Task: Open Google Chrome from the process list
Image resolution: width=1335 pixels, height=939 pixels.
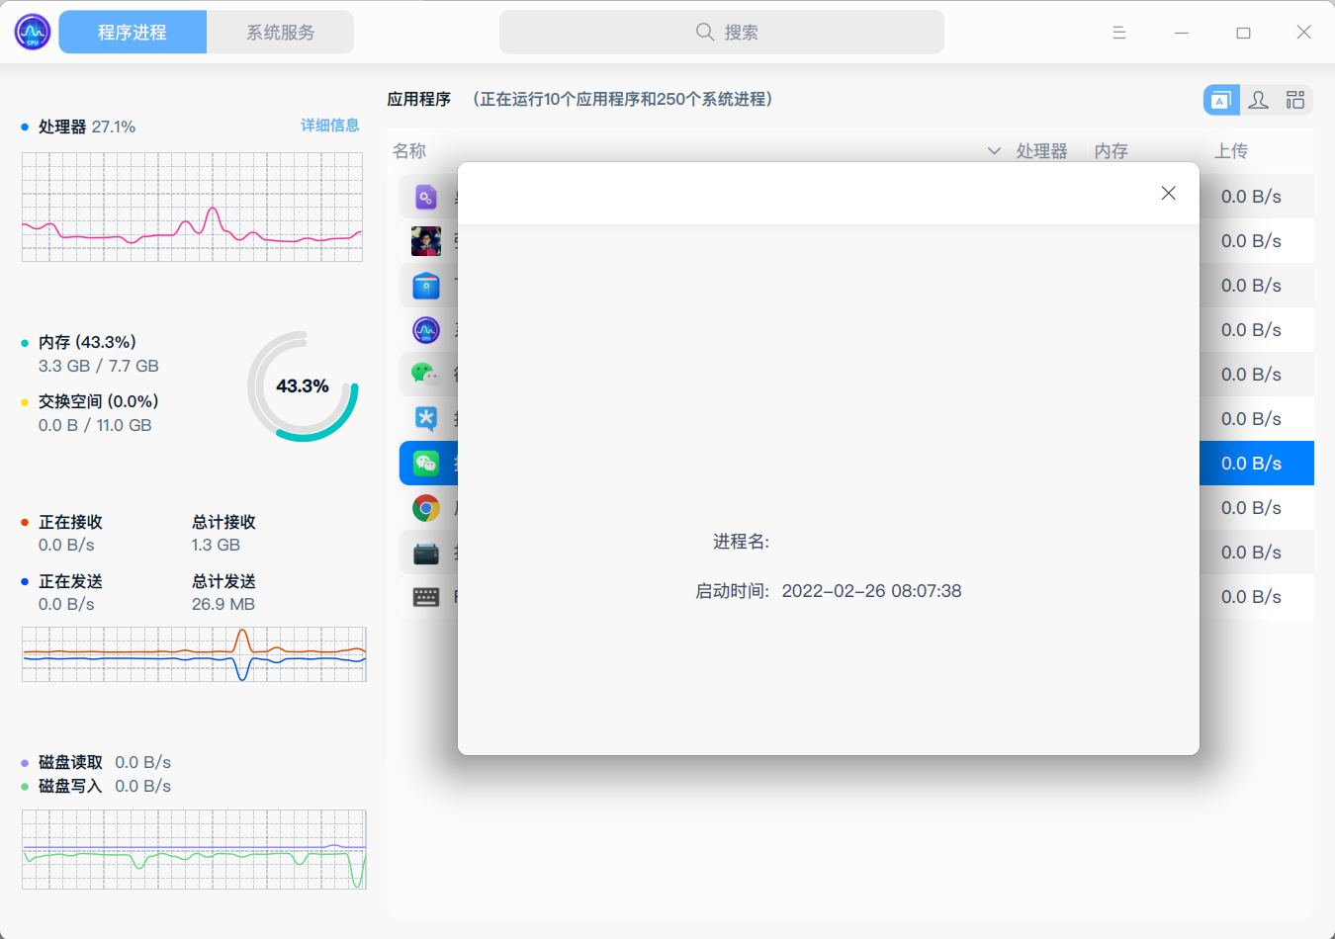Action: point(426,507)
